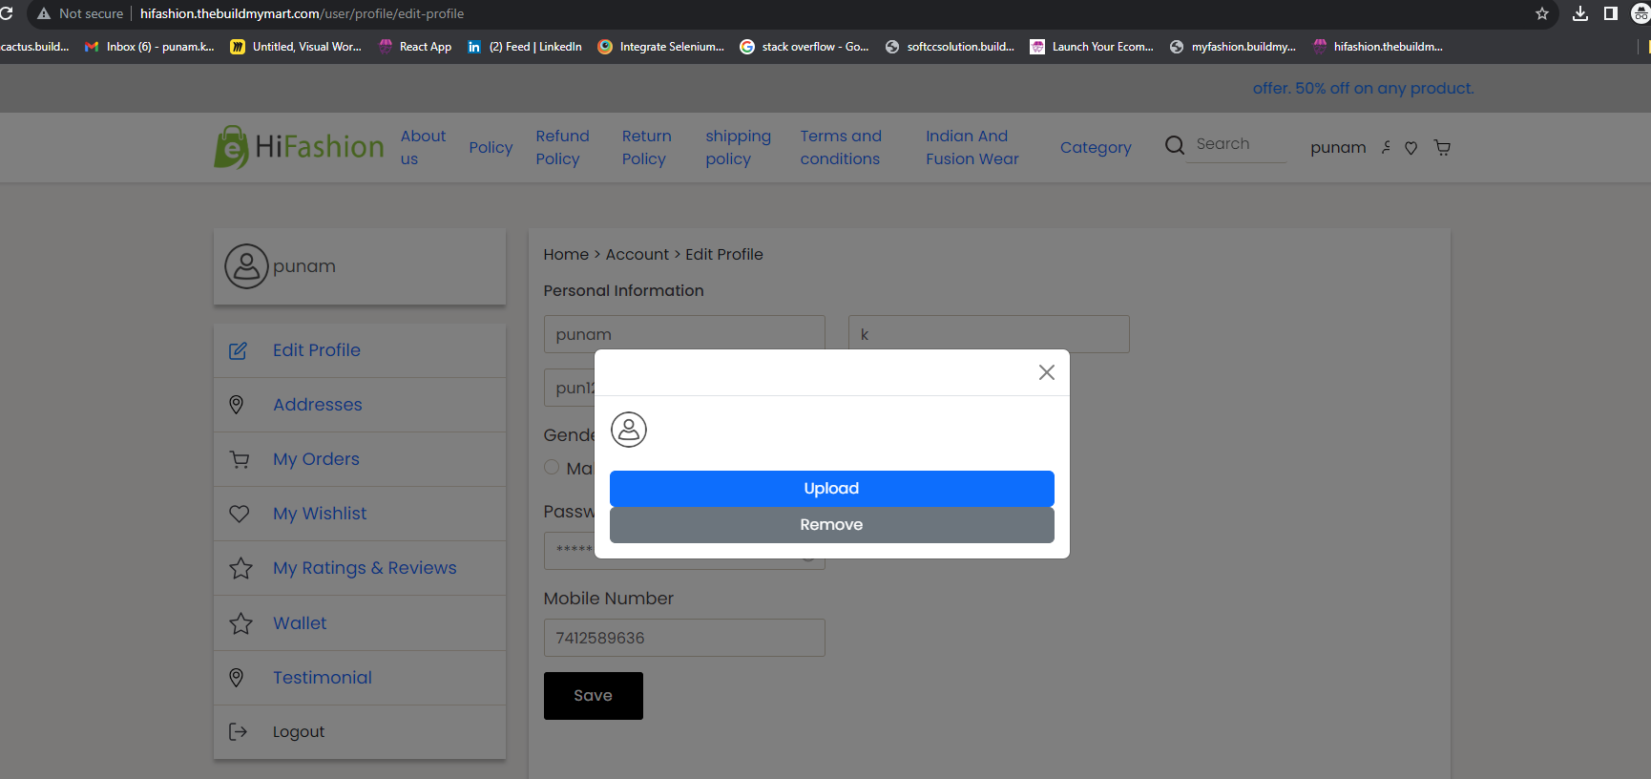Screen dimensions: 1651x779
Task: Focus the Mobile Number field
Action: (684, 638)
